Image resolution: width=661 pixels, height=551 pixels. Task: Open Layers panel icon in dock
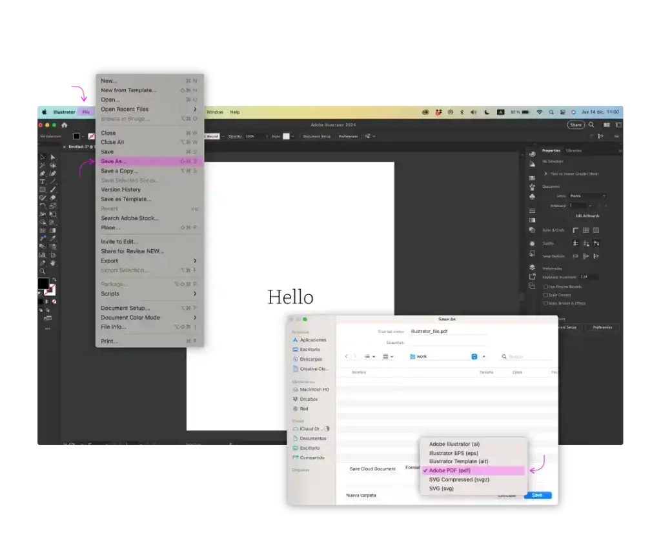[x=532, y=267]
